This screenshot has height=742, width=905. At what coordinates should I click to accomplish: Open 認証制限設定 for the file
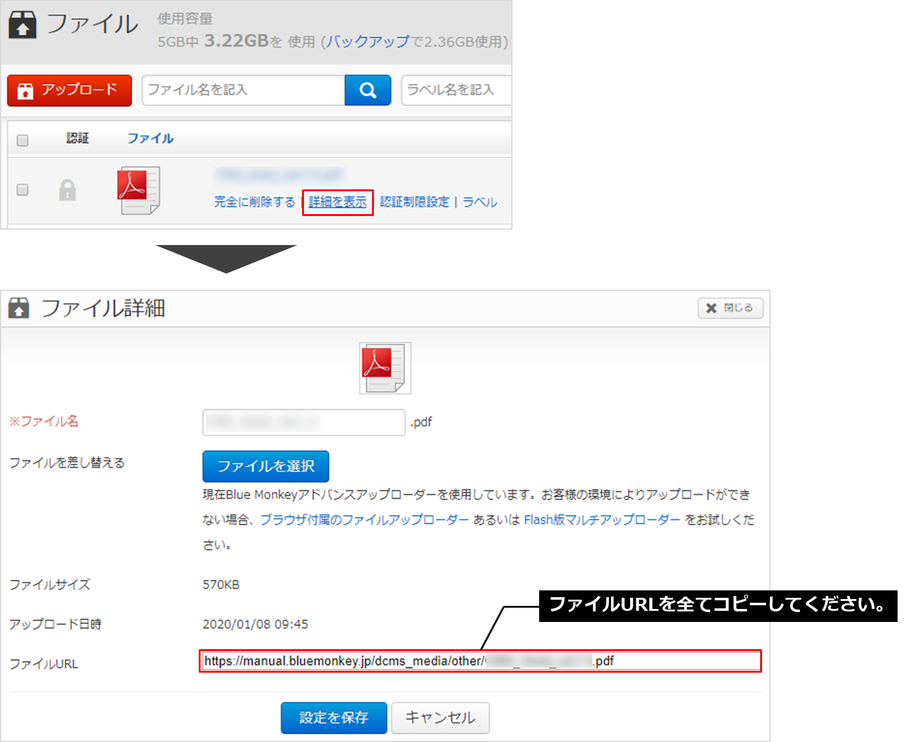pos(414,202)
